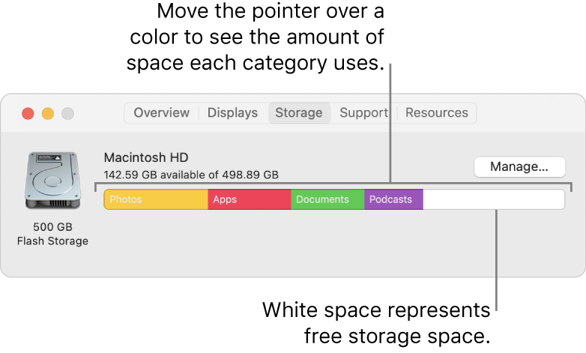
Task: Open the Resources tab
Action: point(436,113)
